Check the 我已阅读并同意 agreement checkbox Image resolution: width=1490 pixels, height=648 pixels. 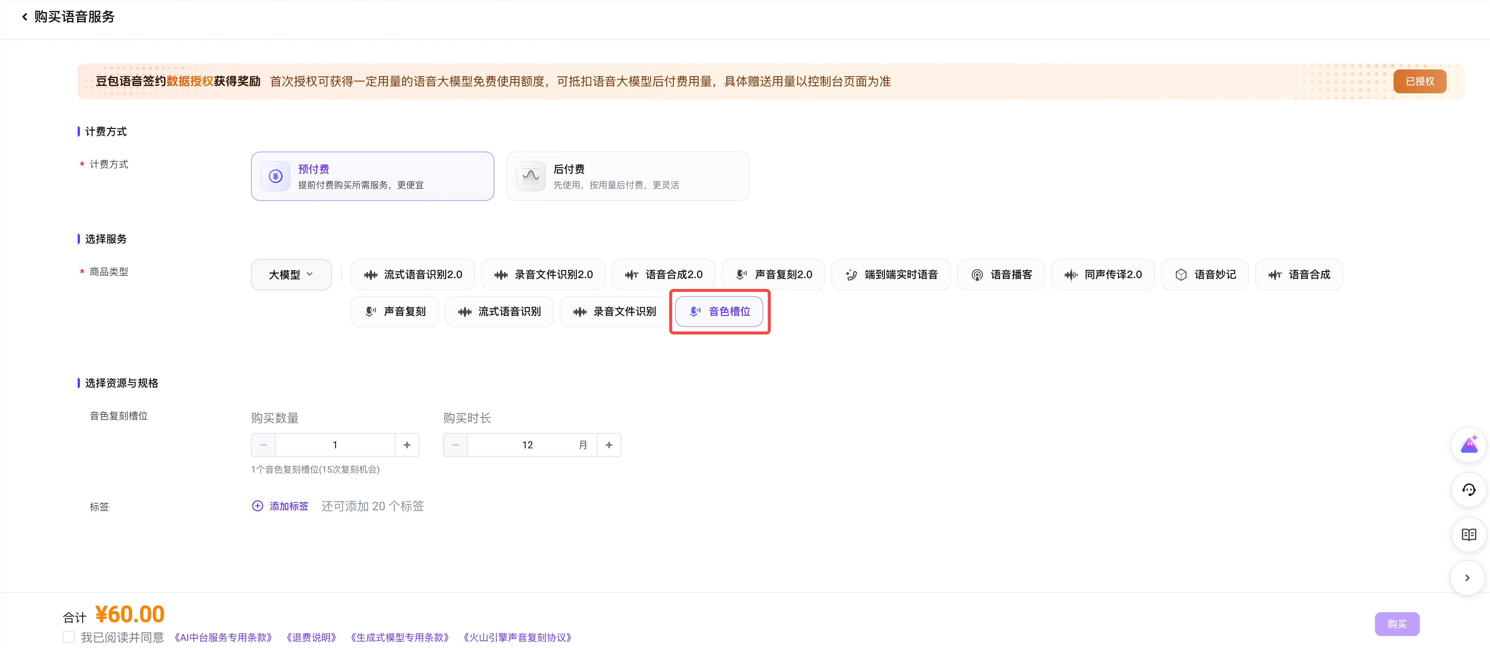(x=69, y=637)
